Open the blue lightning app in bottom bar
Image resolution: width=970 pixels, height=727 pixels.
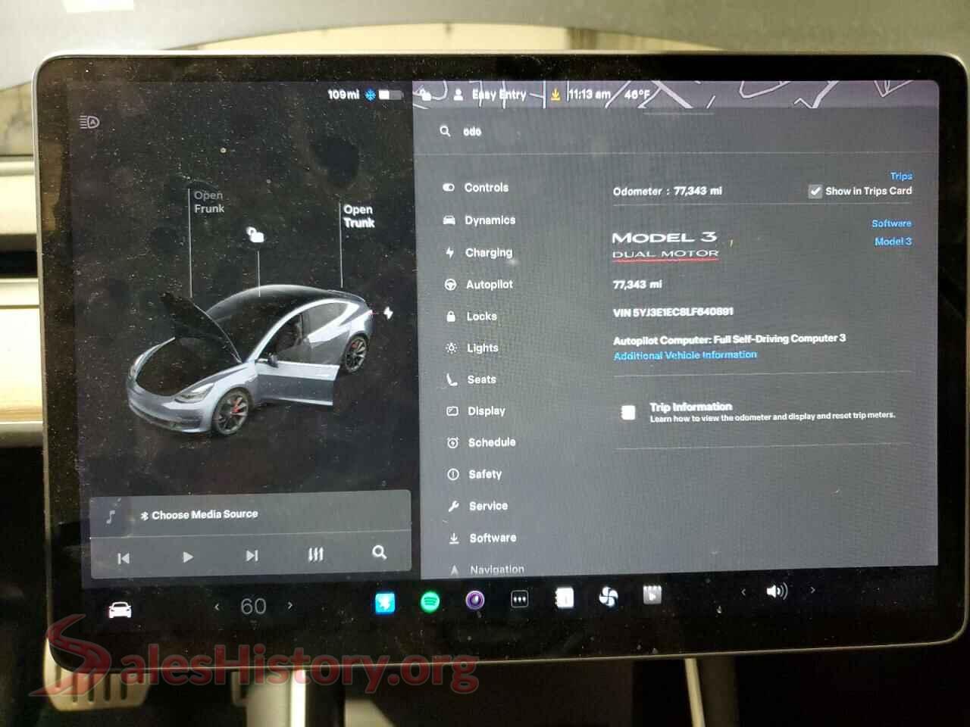[385, 603]
